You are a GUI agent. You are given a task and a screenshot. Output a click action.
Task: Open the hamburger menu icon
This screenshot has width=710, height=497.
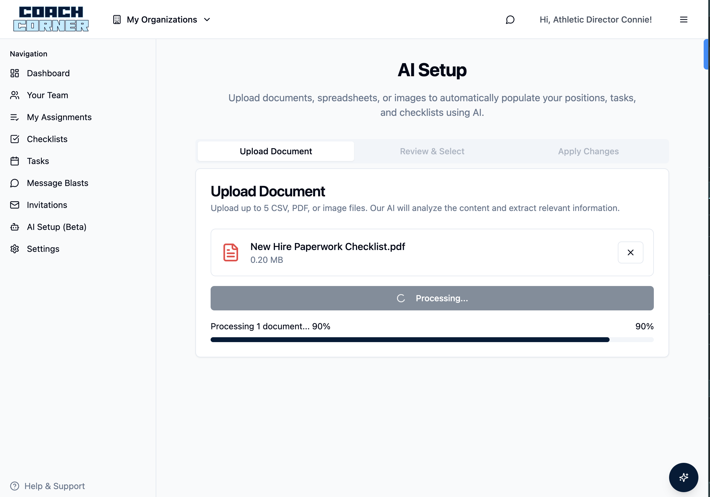click(x=683, y=20)
